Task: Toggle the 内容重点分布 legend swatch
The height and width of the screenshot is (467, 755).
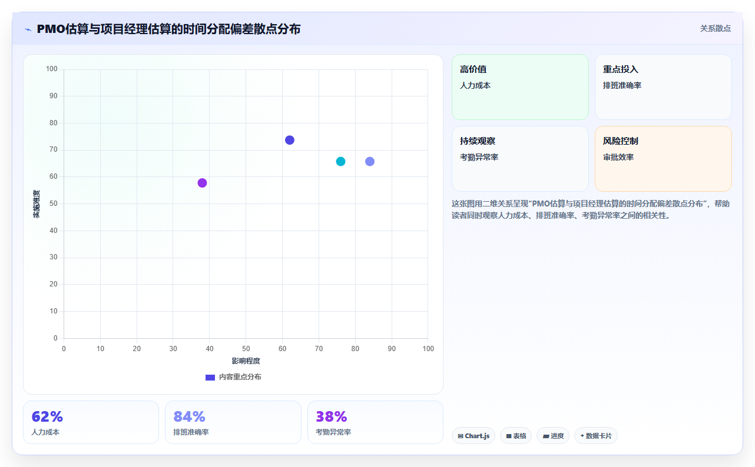Action: pos(210,377)
